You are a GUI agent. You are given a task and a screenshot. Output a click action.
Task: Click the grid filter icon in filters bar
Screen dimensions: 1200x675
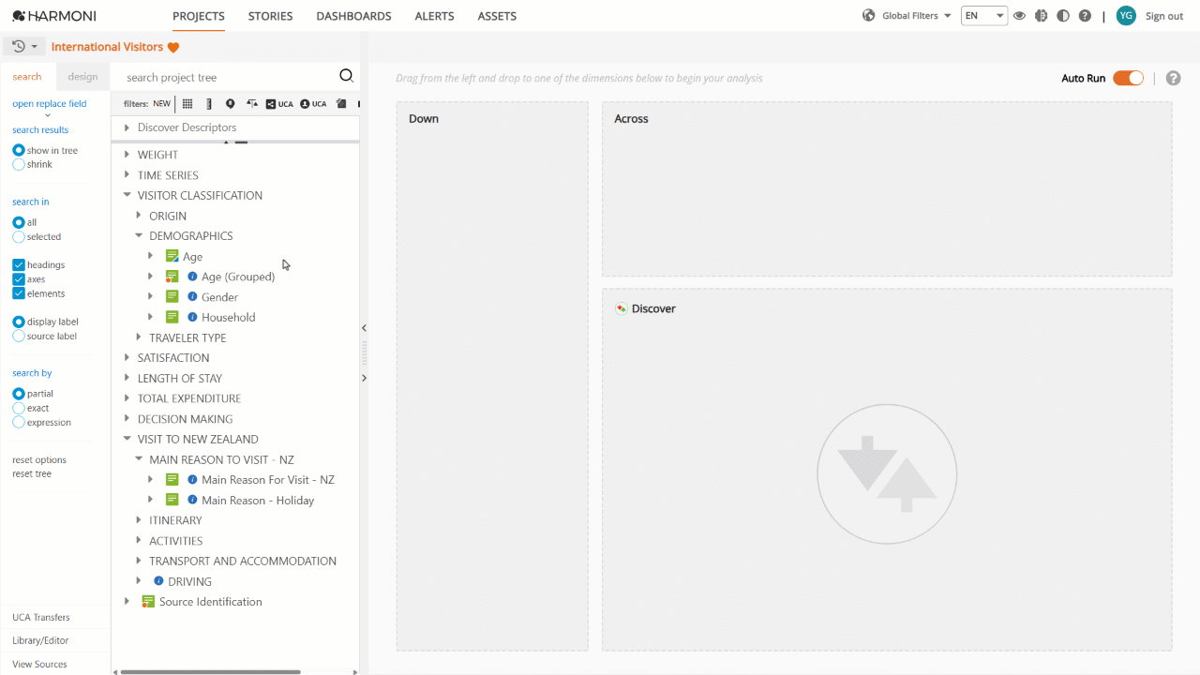(187, 104)
